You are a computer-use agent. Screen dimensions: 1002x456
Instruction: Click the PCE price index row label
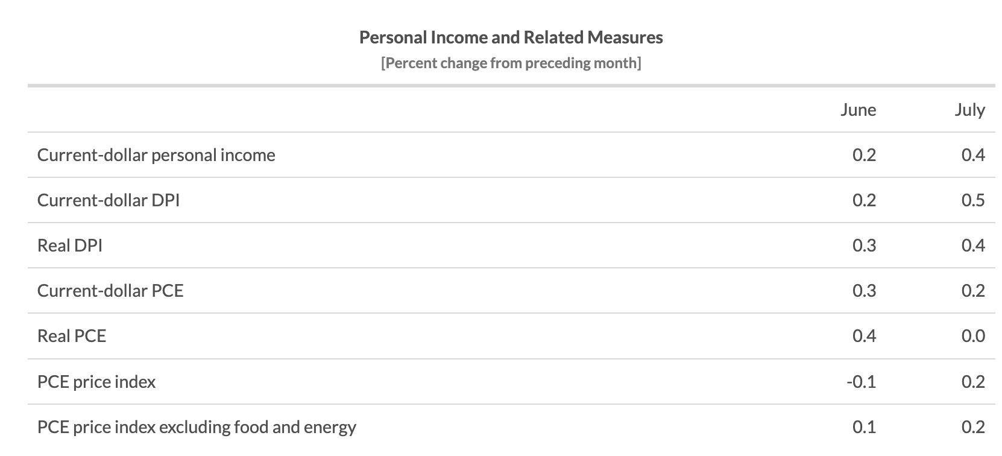click(96, 382)
